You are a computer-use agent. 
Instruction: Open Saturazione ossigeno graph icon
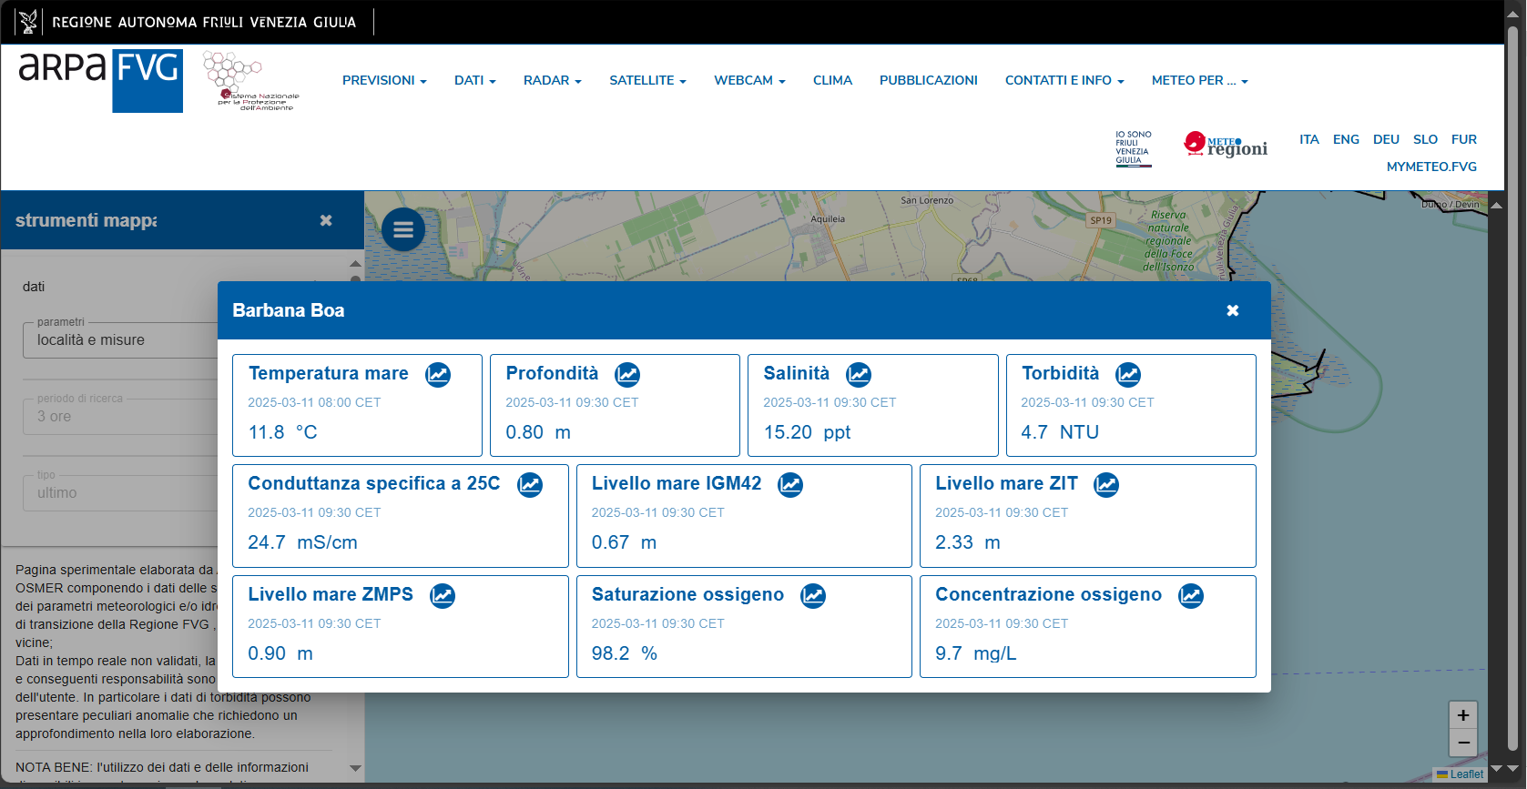tap(813, 595)
